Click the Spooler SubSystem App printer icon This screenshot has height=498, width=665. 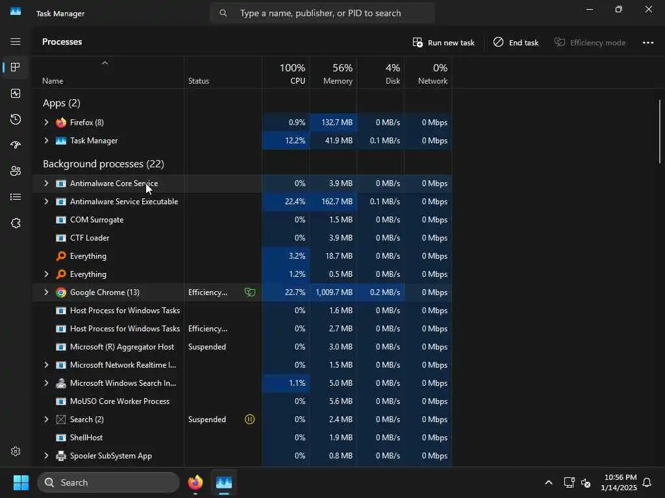tap(61, 456)
